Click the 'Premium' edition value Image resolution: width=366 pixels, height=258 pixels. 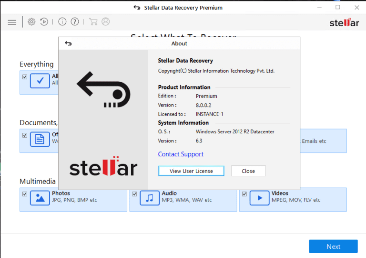[206, 96]
